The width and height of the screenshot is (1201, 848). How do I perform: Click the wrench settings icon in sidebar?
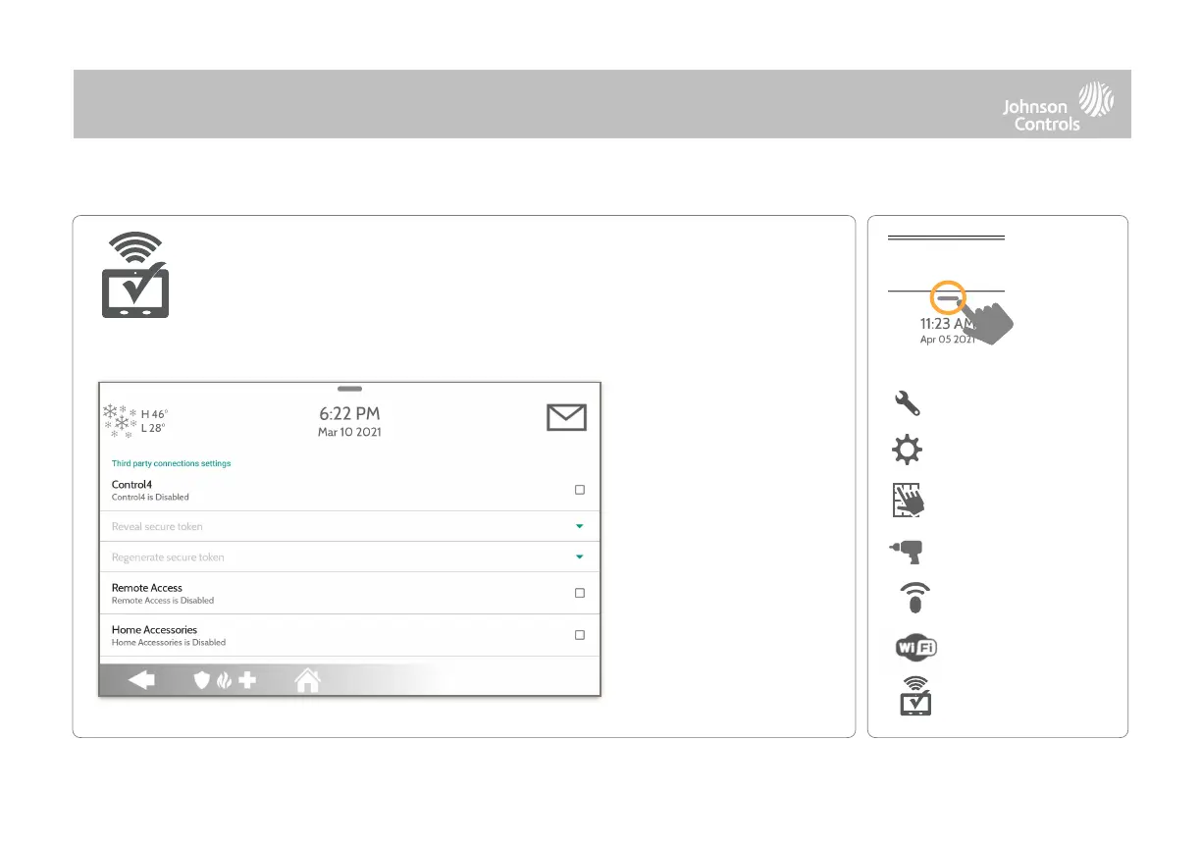point(908,402)
